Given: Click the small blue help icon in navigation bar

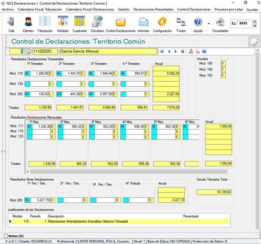Looking at the screenshot, I should [204, 52].
